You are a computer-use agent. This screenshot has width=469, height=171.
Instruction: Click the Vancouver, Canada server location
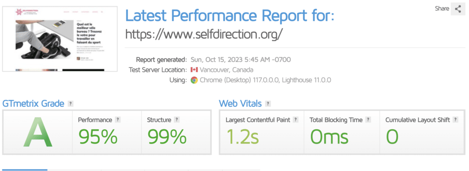(226, 70)
